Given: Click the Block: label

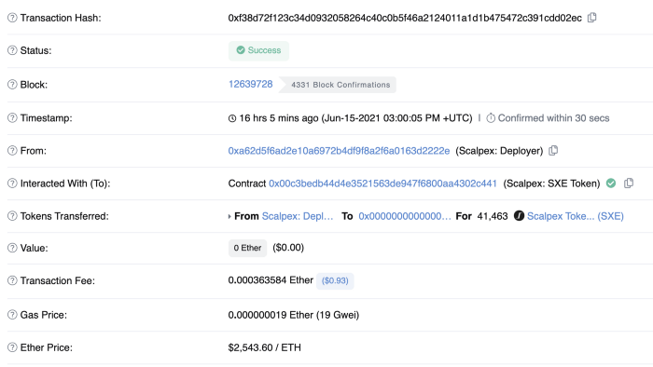Looking at the screenshot, I should 35,85.
